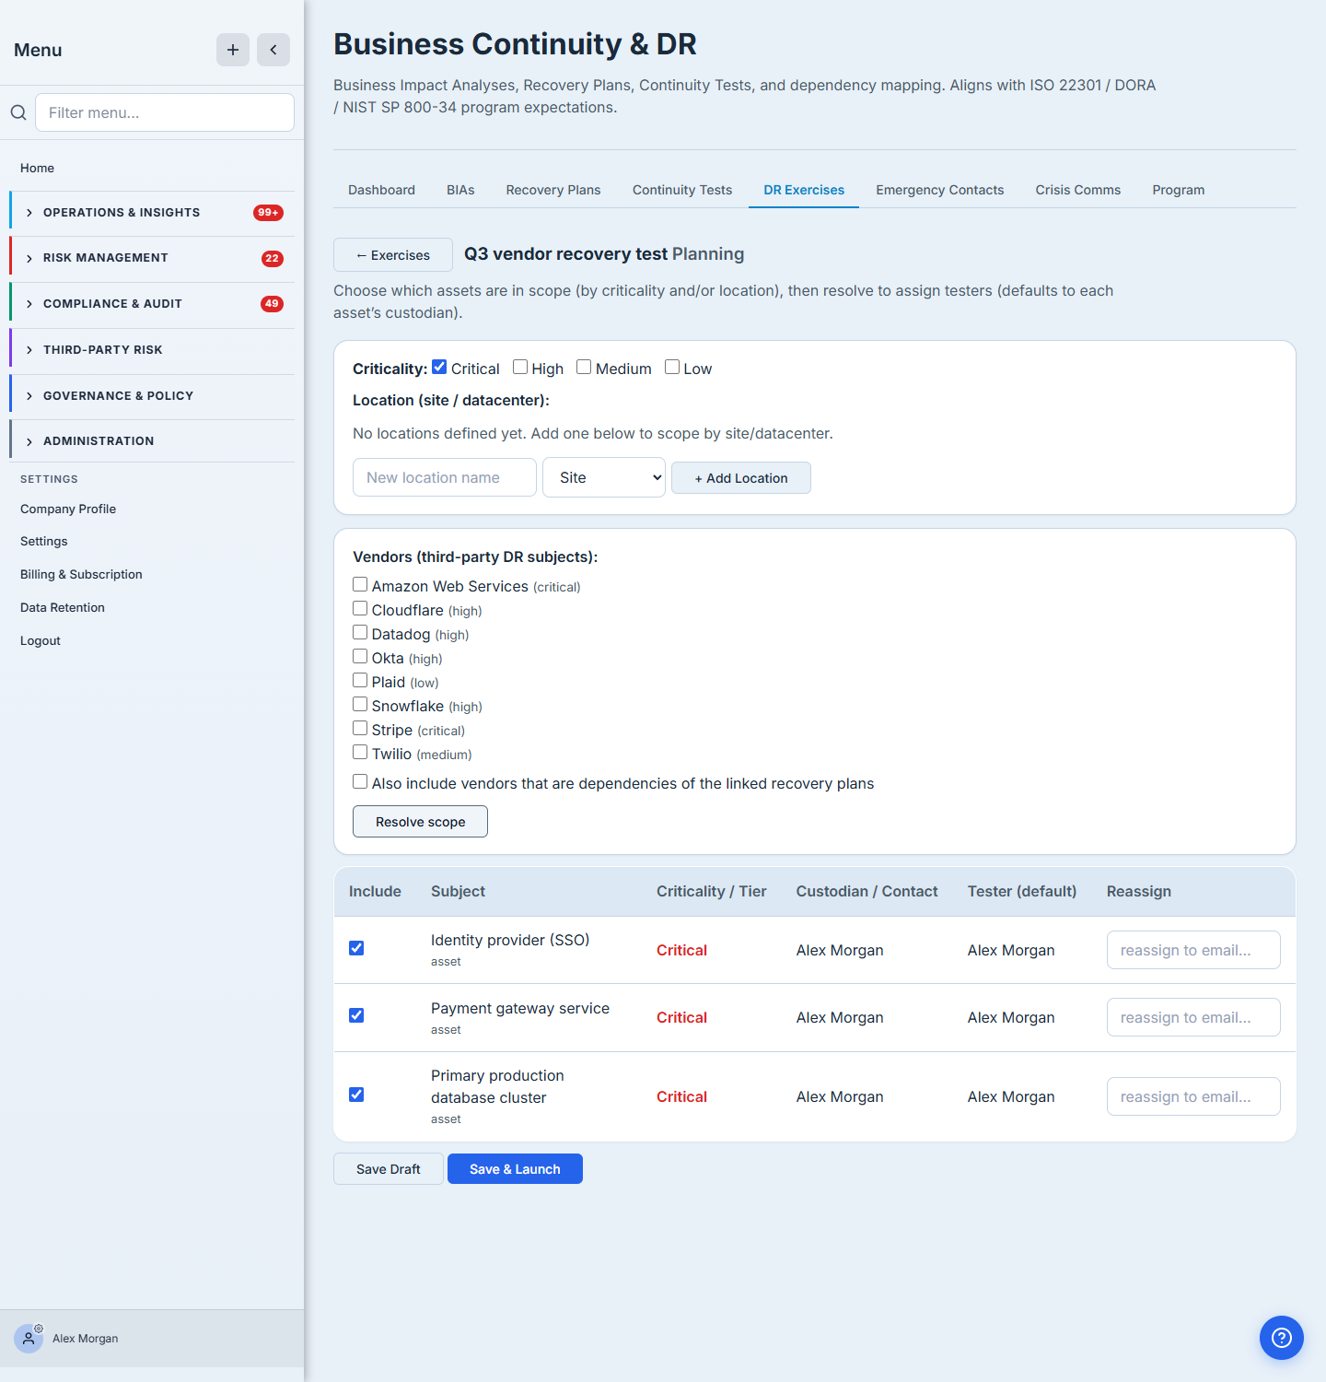Focus the New location name field
Viewport: 1326px width, 1382px height.
[x=445, y=477]
